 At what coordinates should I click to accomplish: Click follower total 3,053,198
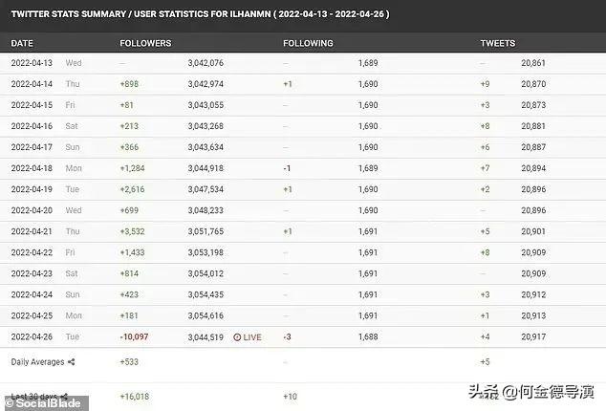tap(206, 252)
